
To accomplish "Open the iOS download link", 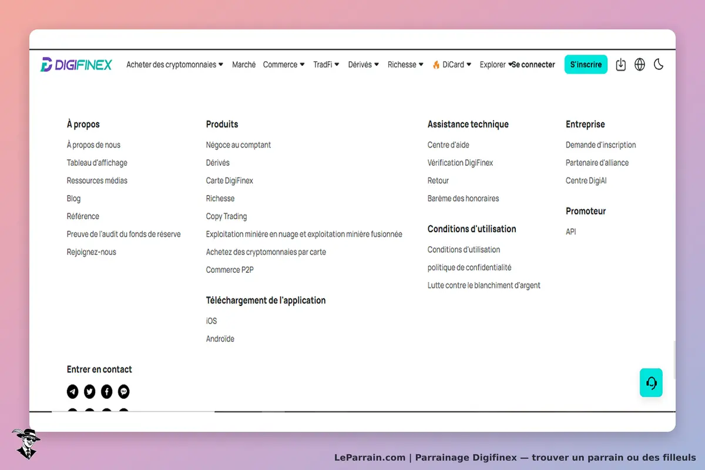I will click(x=211, y=321).
